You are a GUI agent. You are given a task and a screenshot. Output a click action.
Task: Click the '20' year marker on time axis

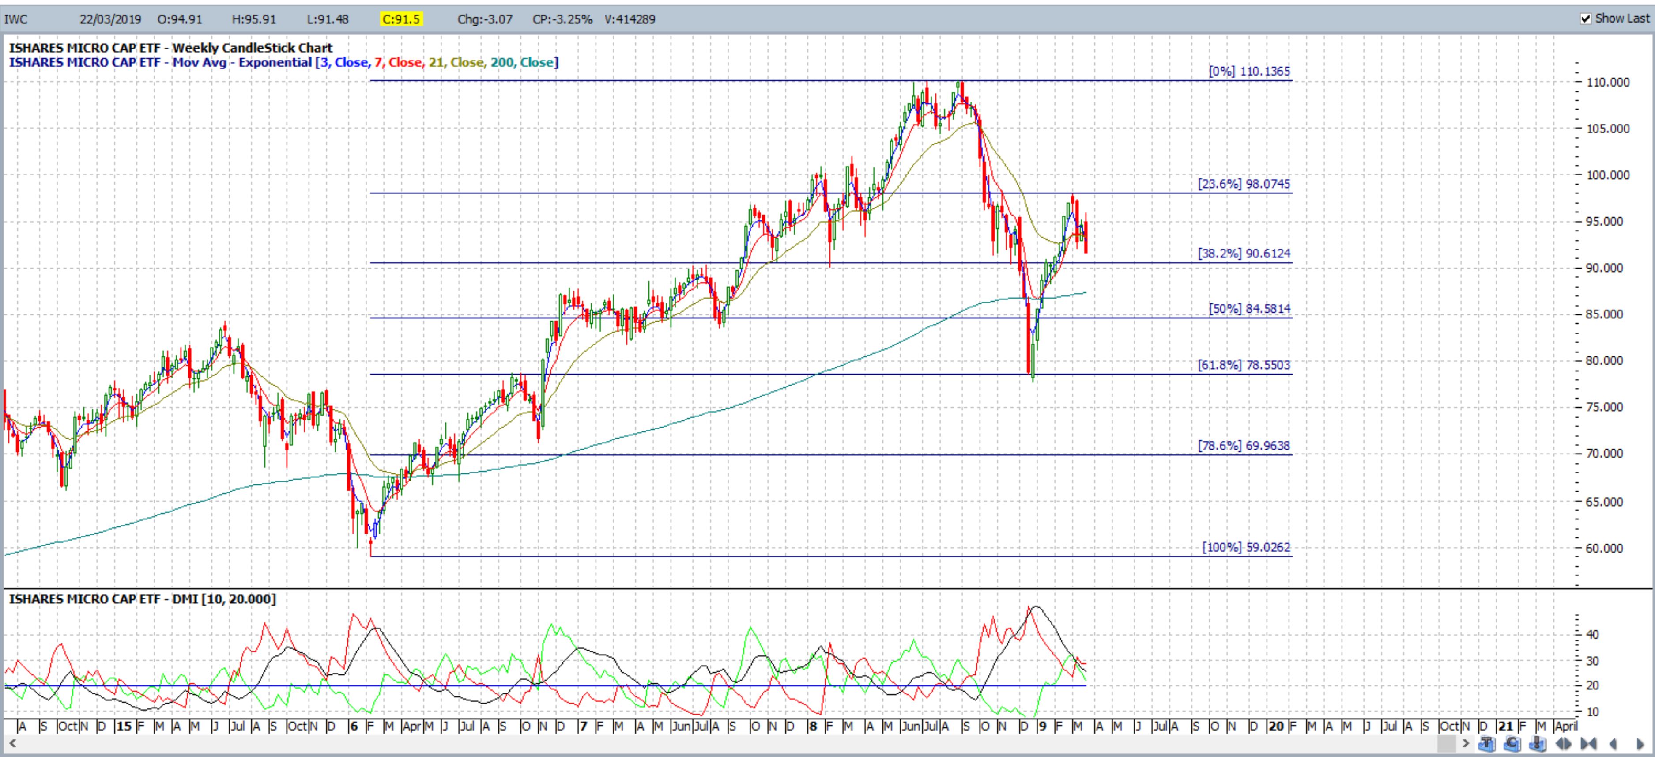(1276, 726)
